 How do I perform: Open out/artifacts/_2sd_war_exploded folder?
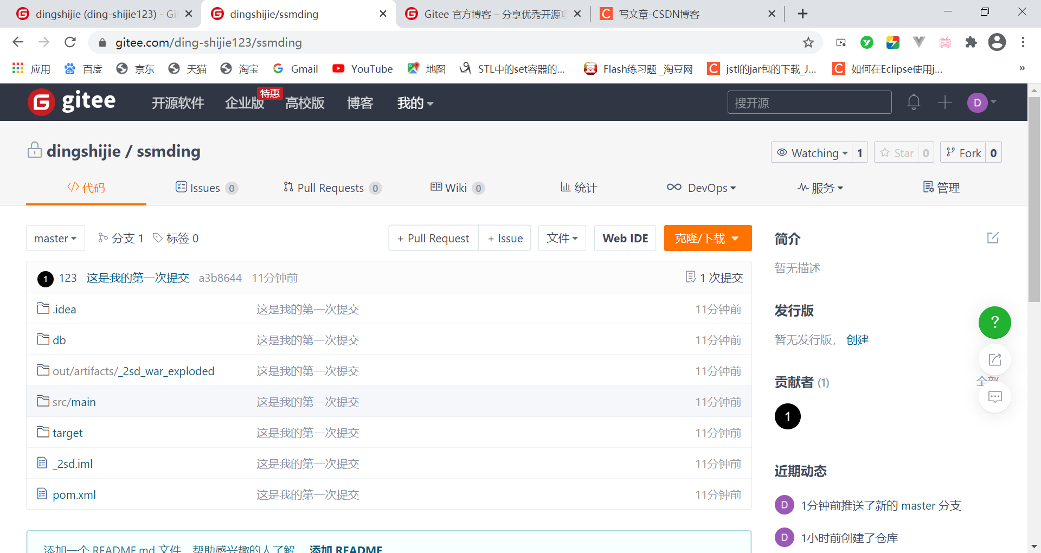pos(133,371)
